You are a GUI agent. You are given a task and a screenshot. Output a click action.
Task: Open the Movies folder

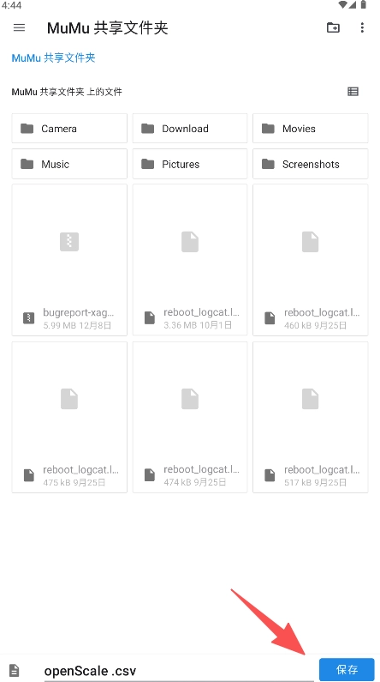point(311,129)
